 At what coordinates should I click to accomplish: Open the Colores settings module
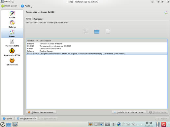(12, 24)
